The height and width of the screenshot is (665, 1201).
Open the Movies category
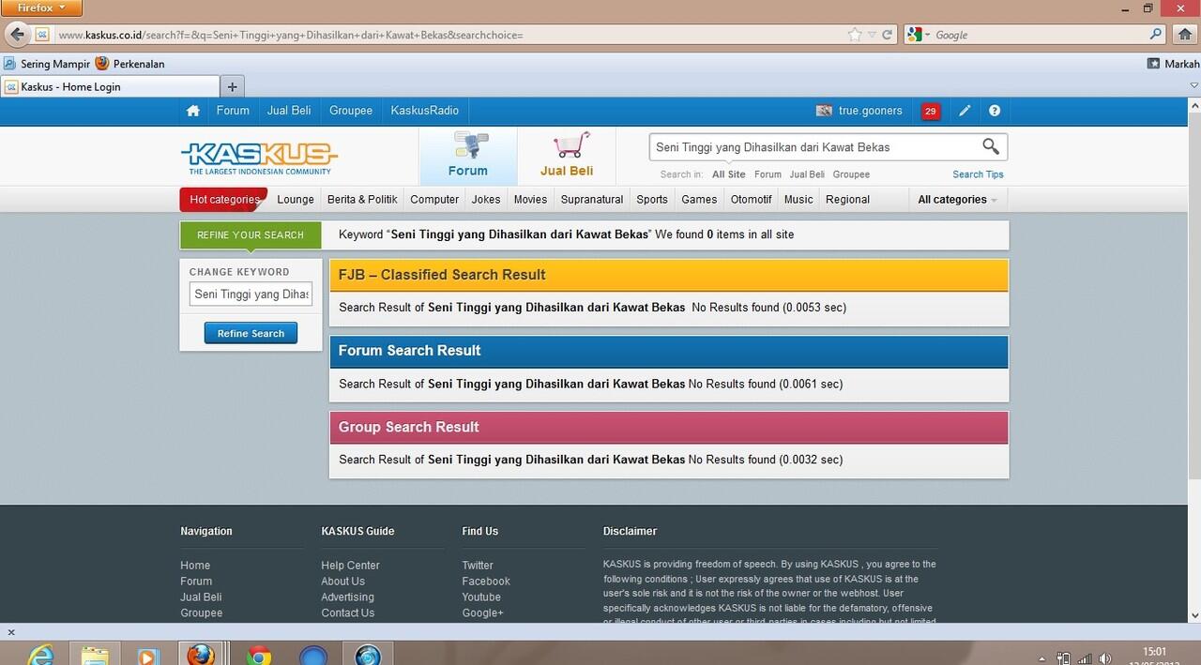(530, 200)
